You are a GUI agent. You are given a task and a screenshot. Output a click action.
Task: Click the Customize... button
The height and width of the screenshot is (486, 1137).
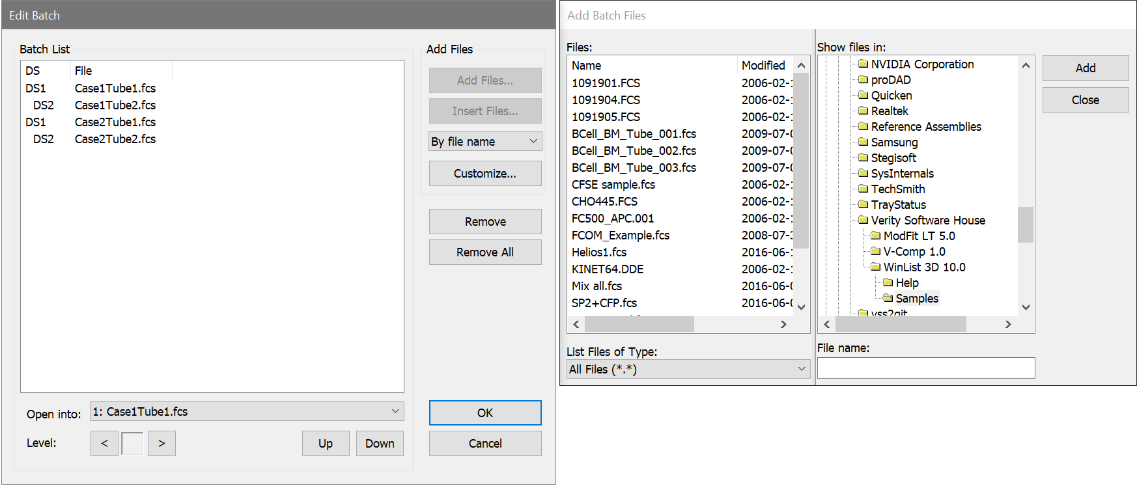[x=484, y=174]
